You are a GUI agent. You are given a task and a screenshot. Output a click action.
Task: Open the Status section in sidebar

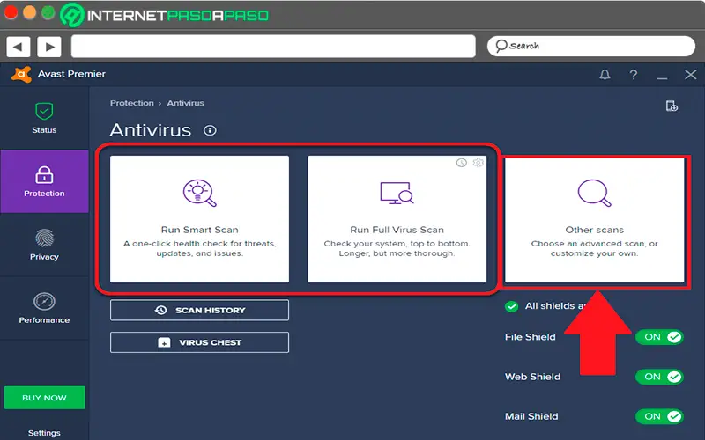pyautogui.click(x=44, y=119)
